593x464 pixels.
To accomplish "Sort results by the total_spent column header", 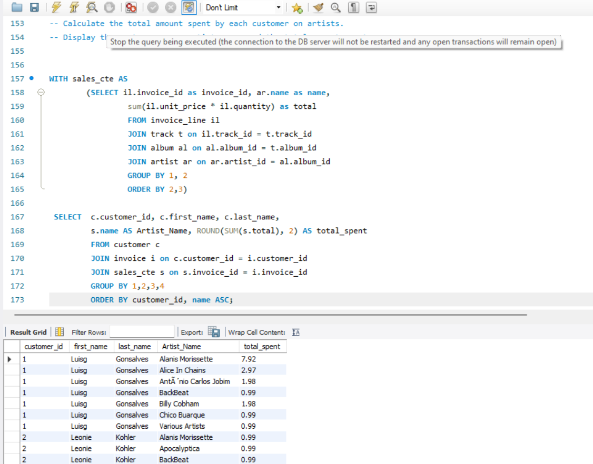I will pyautogui.click(x=262, y=347).
